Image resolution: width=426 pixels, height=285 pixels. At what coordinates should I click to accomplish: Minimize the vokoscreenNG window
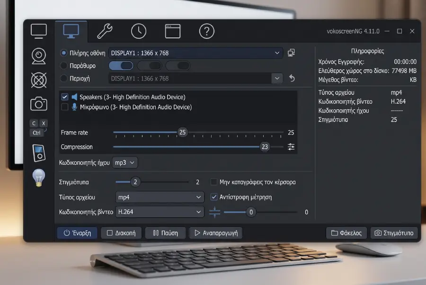387,31
